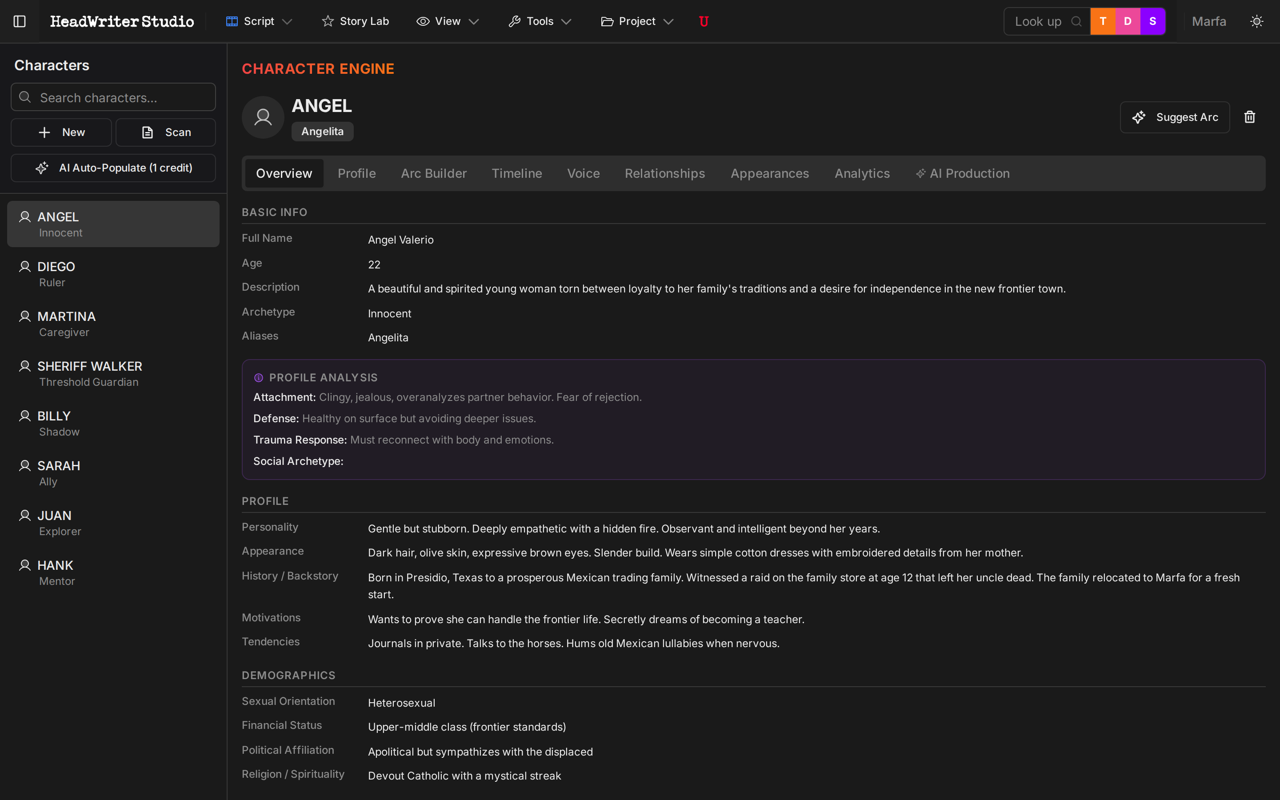Click AI Auto-Populate button

click(x=113, y=168)
